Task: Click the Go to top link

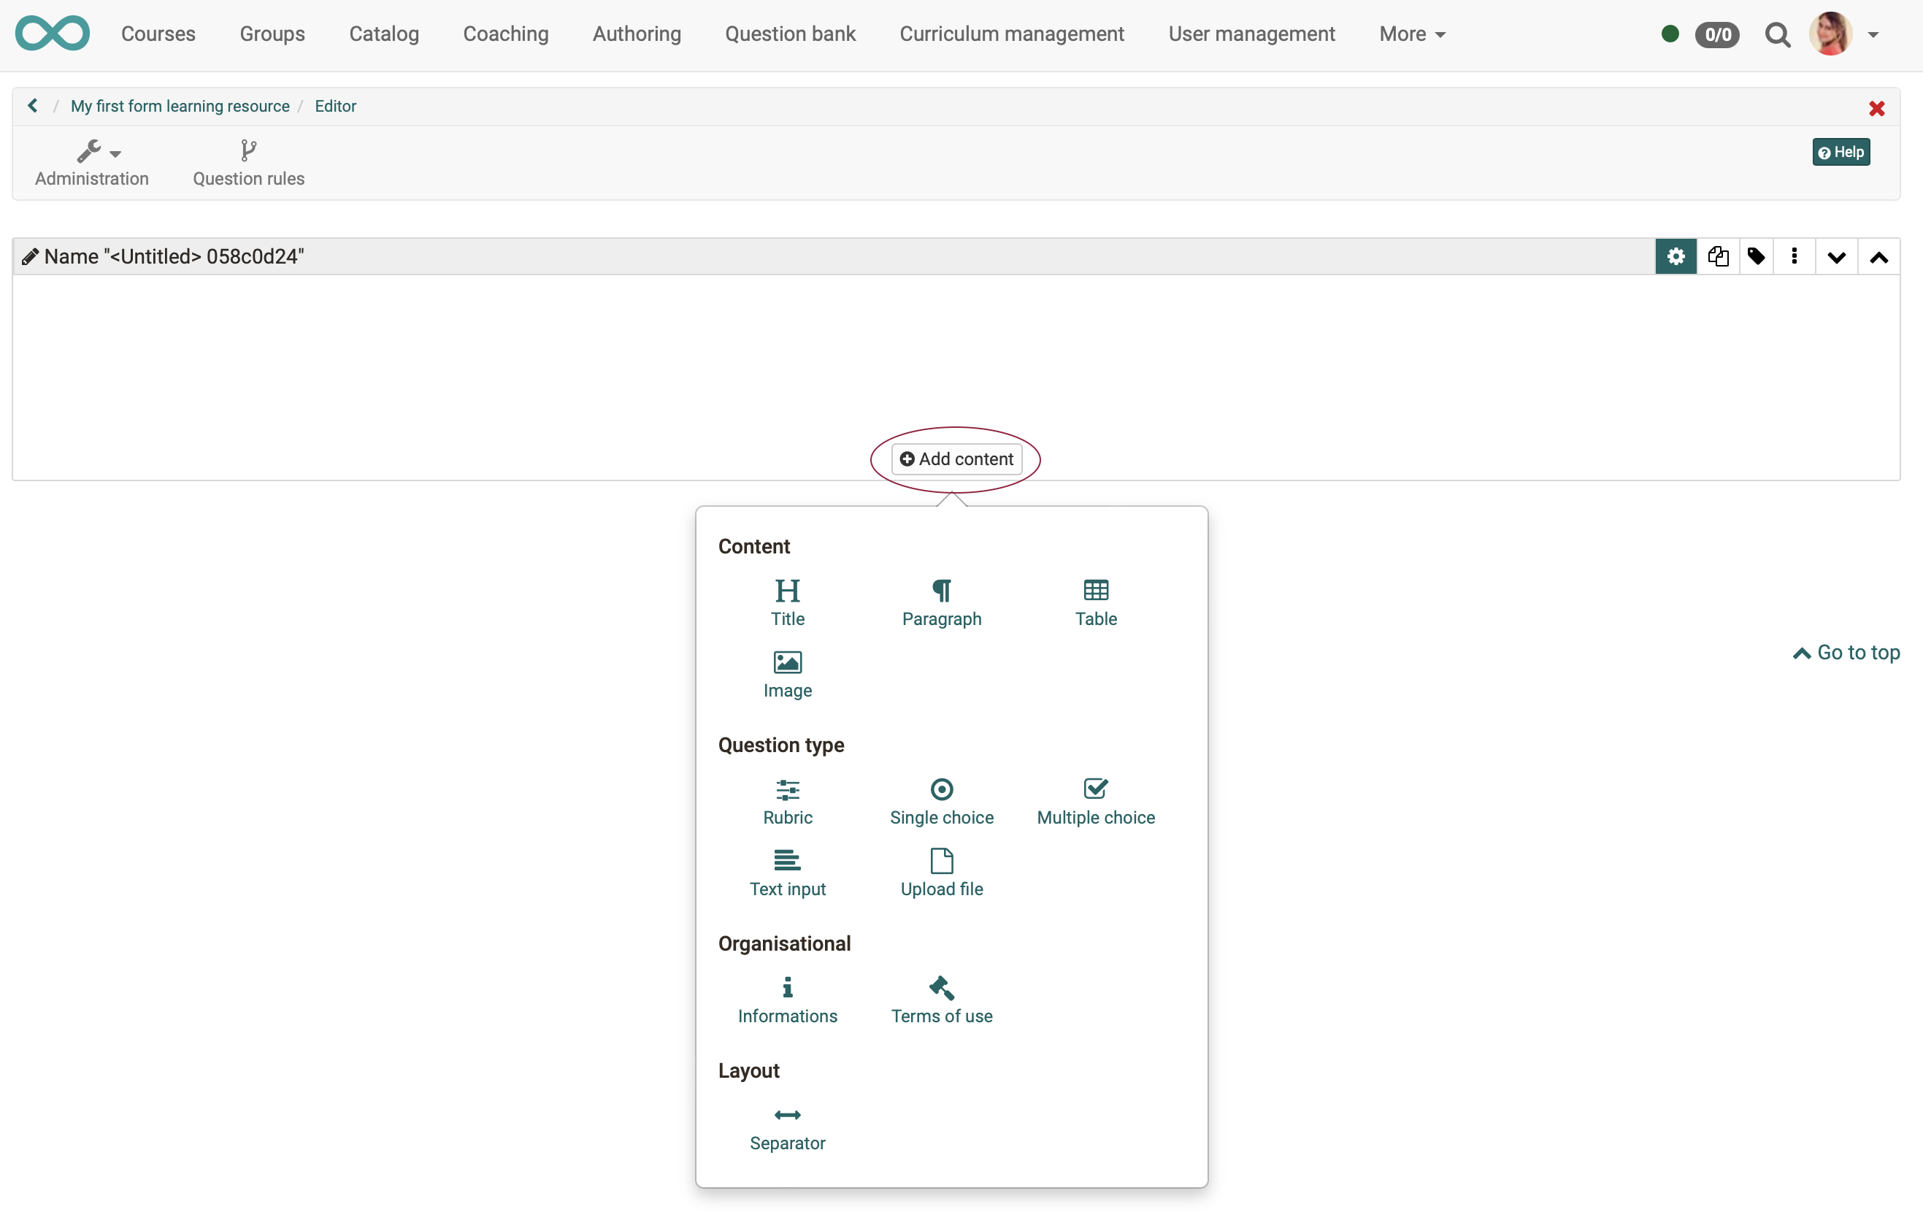Action: (x=1846, y=652)
